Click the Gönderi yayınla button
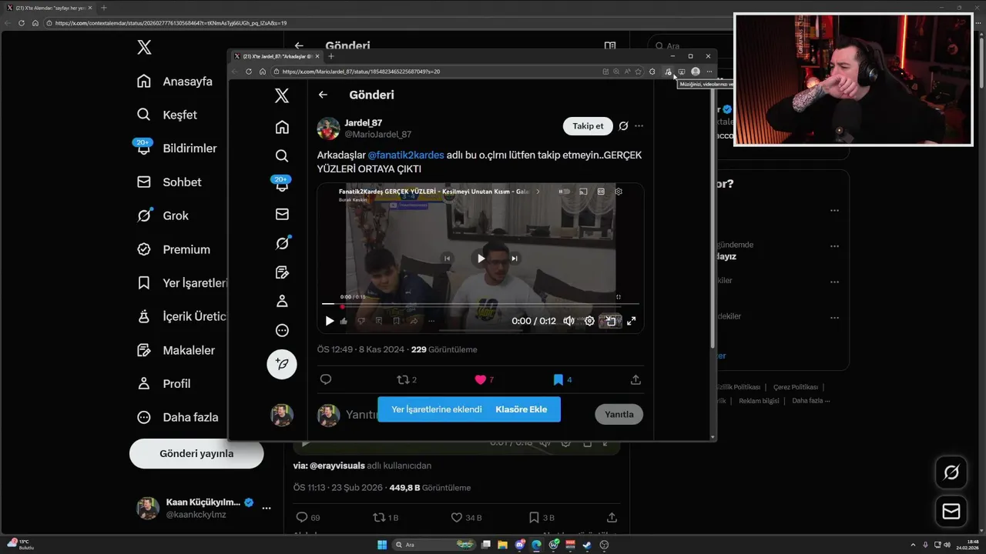 pyautogui.click(x=196, y=453)
